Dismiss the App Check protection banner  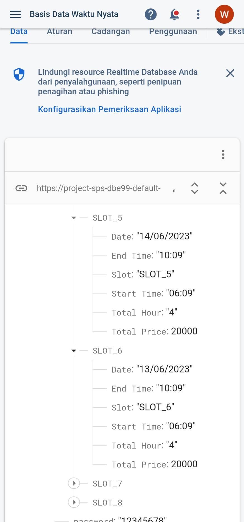[x=230, y=73]
